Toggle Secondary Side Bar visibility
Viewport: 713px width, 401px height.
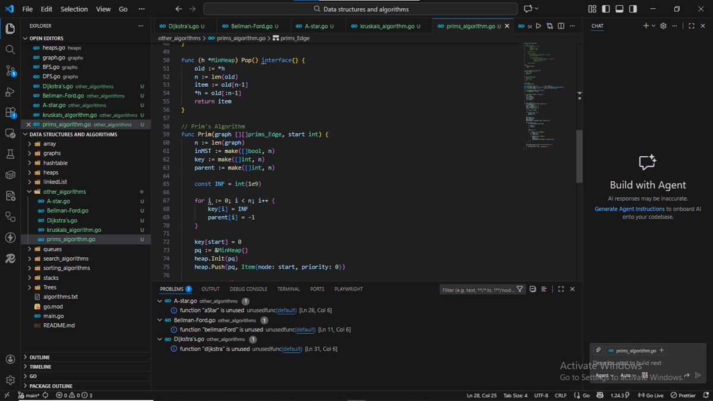633,9
